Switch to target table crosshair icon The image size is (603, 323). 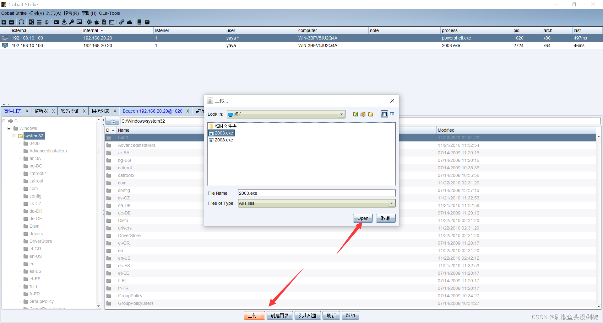click(47, 22)
